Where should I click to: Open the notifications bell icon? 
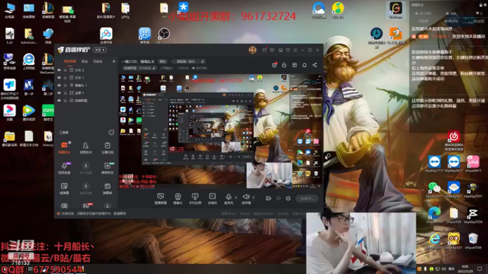[304, 65]
